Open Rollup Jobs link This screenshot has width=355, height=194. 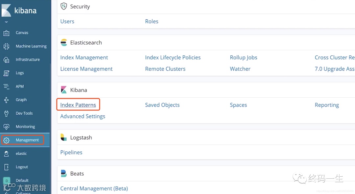tap(244, 58)
